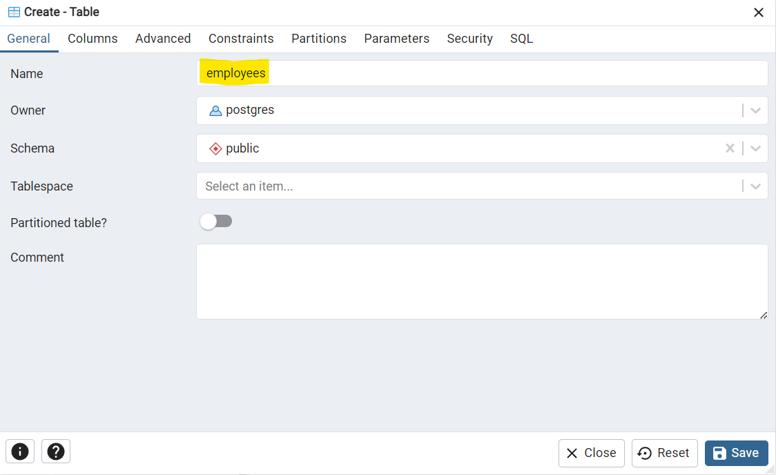The width and height of the screenshot is (776, 475).
Task: Open the Constraints tab
Action: (x=241, y=39)
